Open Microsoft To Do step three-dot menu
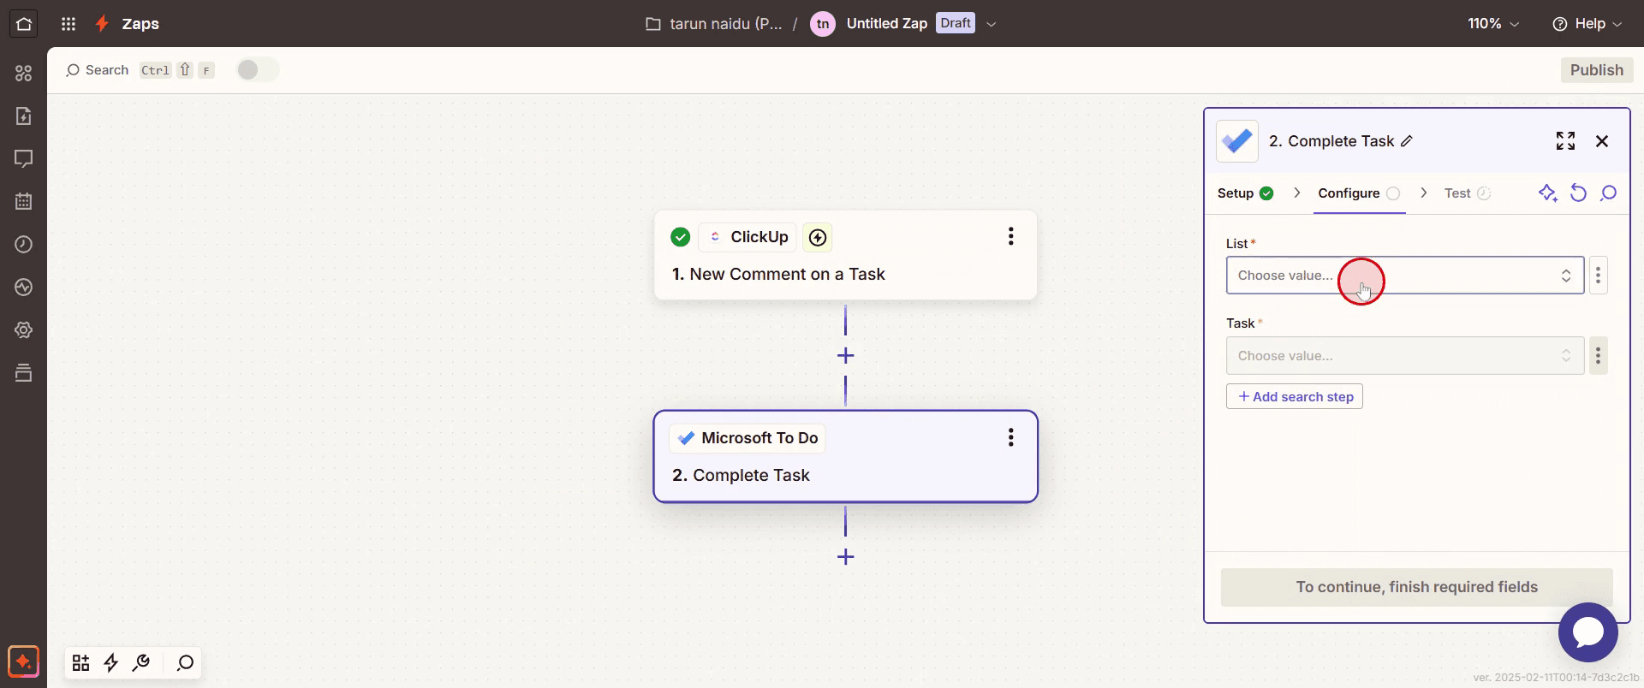The width and height of the screenshot is (1644, 688). [x=1011, y=437]
